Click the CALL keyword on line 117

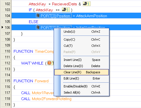[26, 93]
